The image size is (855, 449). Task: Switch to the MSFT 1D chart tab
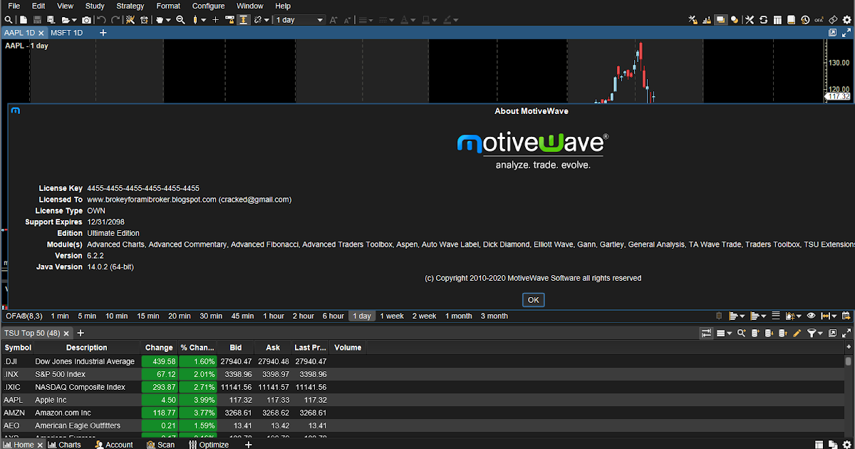point(67,33)
